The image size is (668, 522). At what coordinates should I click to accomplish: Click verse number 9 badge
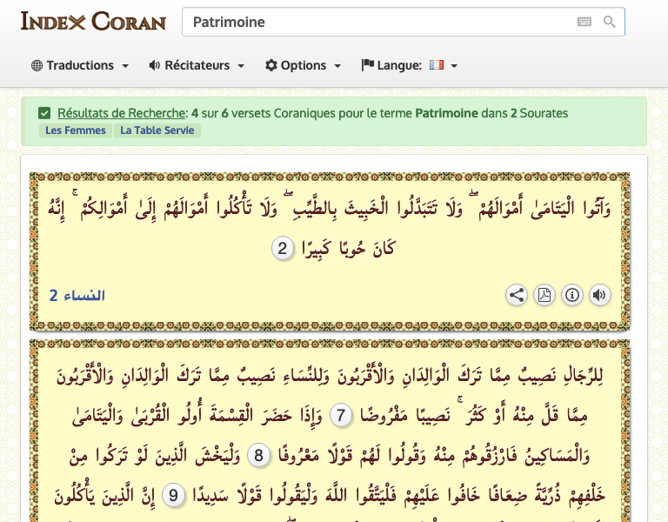click(x=173, y=496)
